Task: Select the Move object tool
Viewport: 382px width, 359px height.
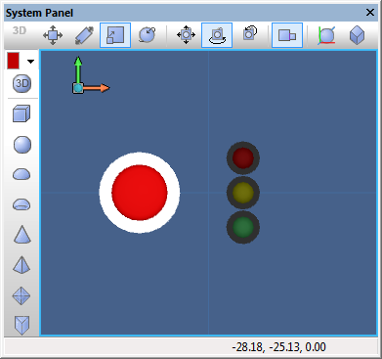Action: 53,35
